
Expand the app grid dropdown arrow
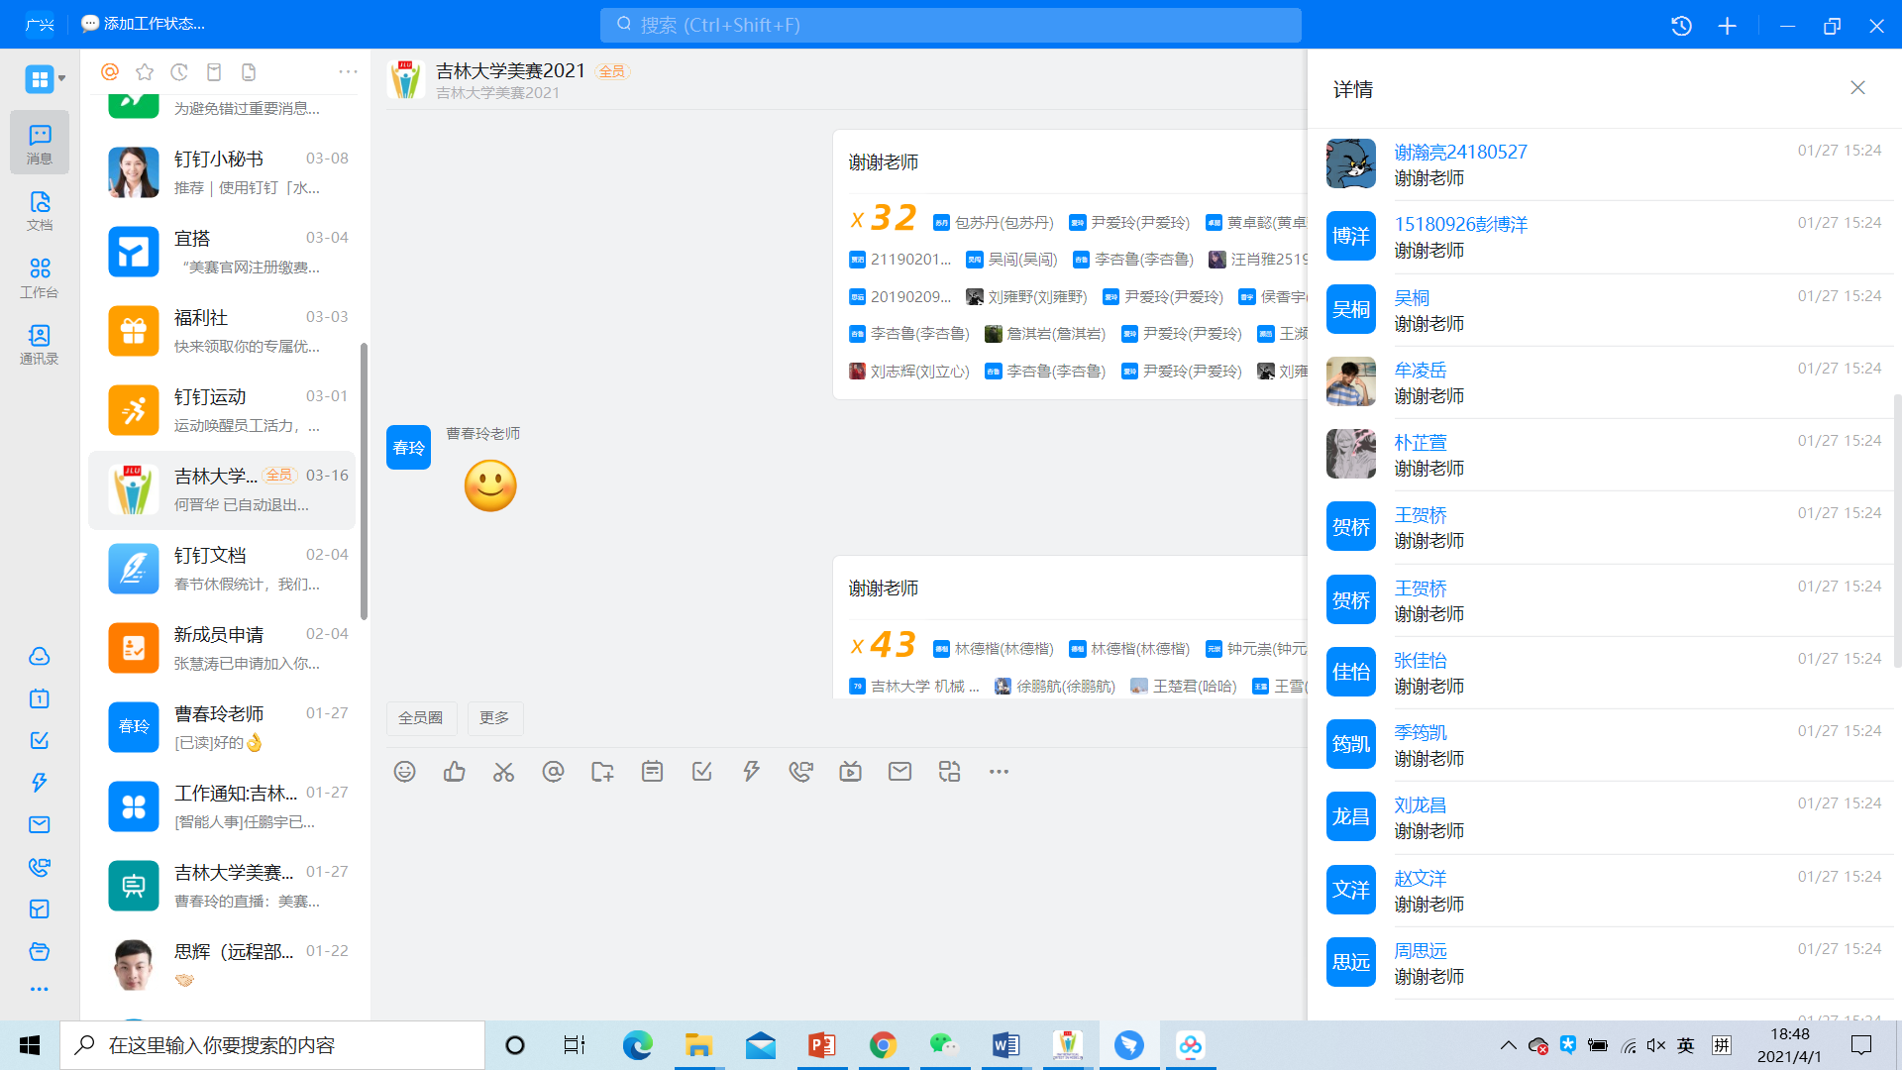coord(62,78)
